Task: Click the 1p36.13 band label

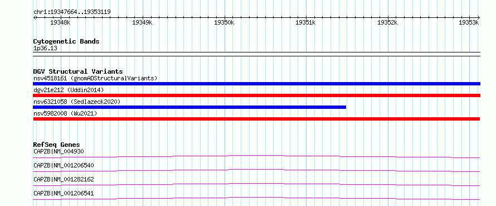Action: click(45, 49)
